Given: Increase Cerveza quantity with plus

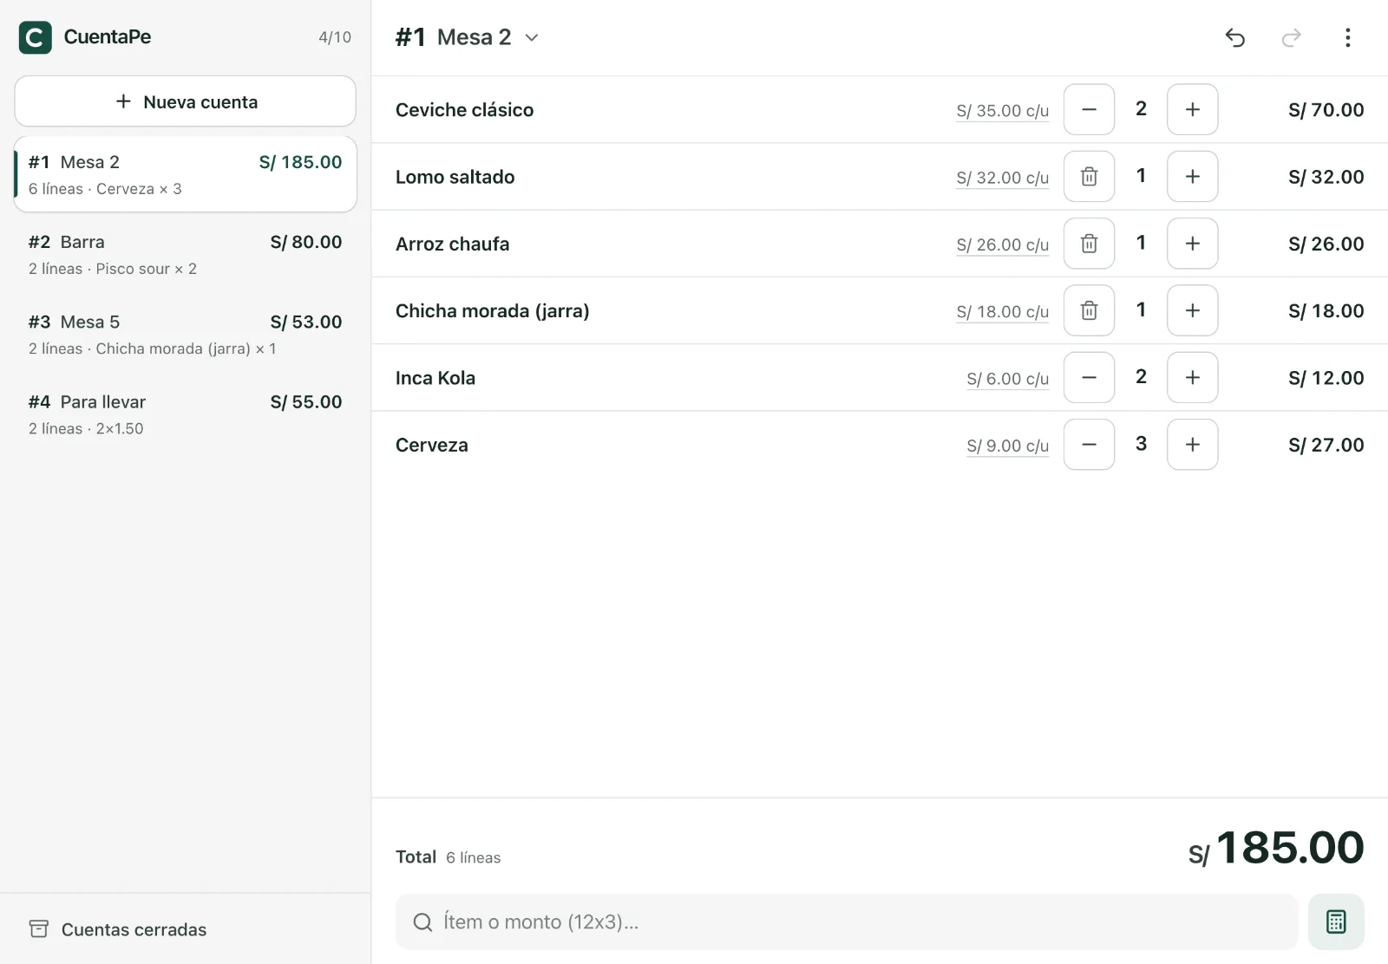Looking at the screenshot, I should tap(1192, 444).
